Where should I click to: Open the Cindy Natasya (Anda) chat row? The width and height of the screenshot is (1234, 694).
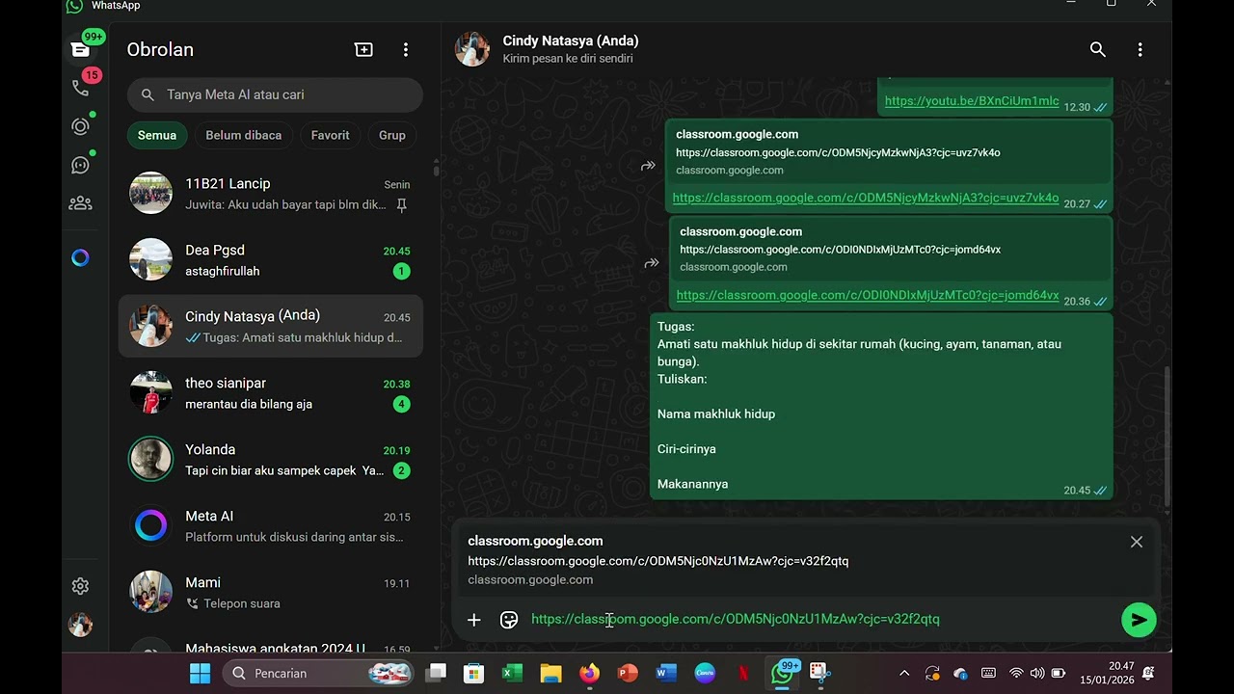tap(271, 327)
